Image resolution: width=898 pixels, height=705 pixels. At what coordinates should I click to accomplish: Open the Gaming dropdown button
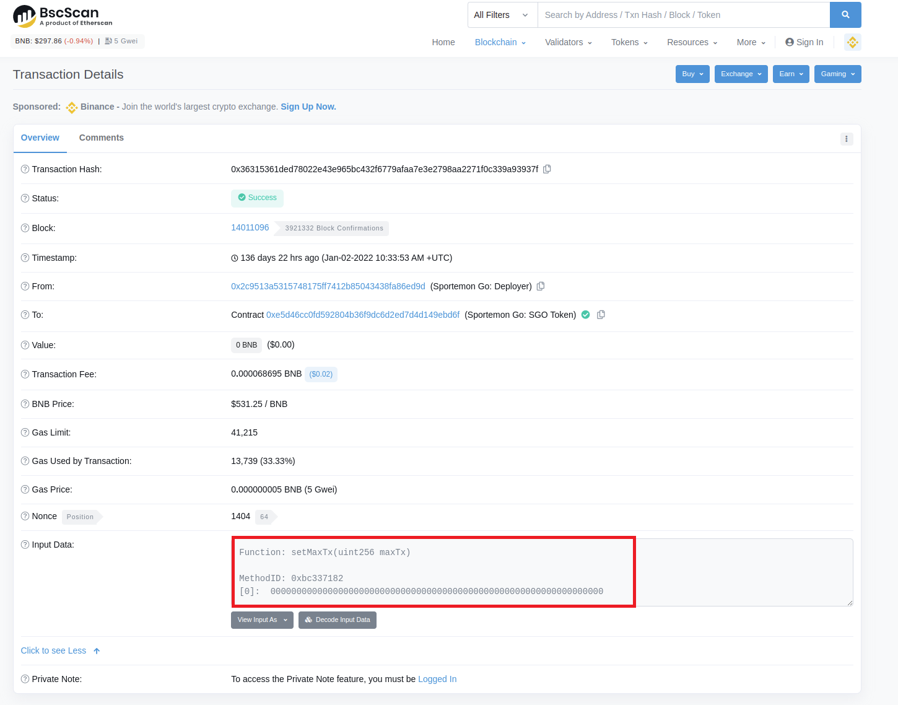(838, 74)
